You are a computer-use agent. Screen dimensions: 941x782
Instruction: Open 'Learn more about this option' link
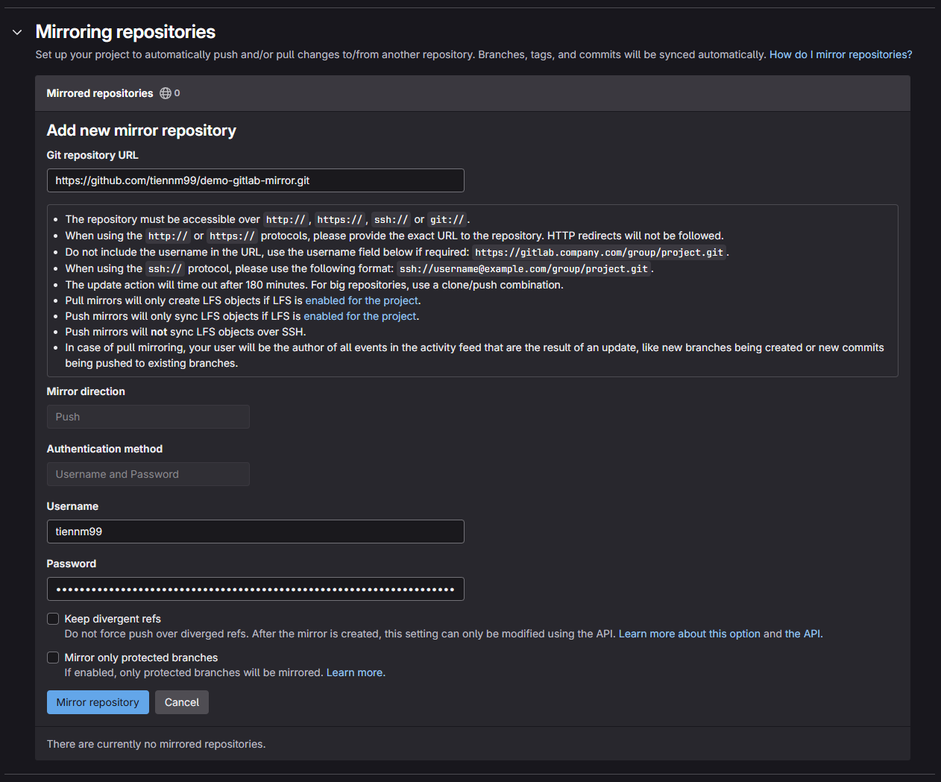pyautogui.click(x=689, y=634)
